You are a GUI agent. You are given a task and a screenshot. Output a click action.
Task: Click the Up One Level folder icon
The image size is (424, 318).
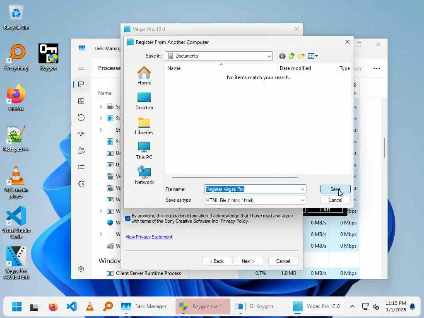tap(291, 56)
